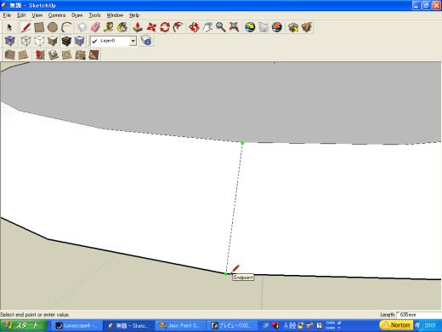442x332 pixels.
Task: Select the Paint Bucket tool
Action: 122,27
